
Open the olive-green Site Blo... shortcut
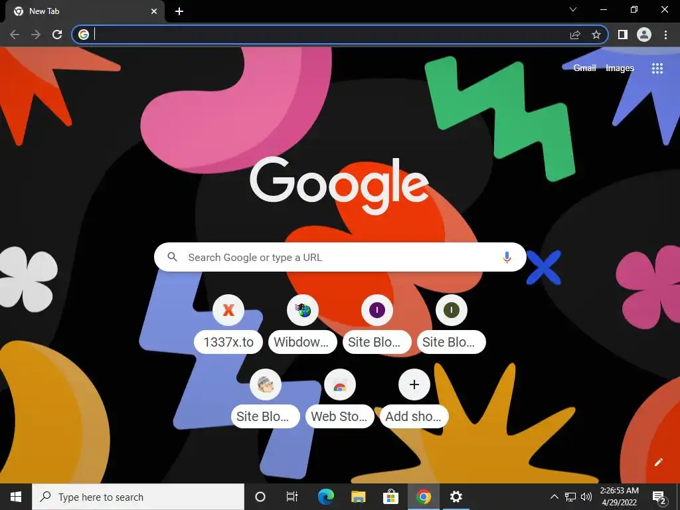(x=451, y=324)
